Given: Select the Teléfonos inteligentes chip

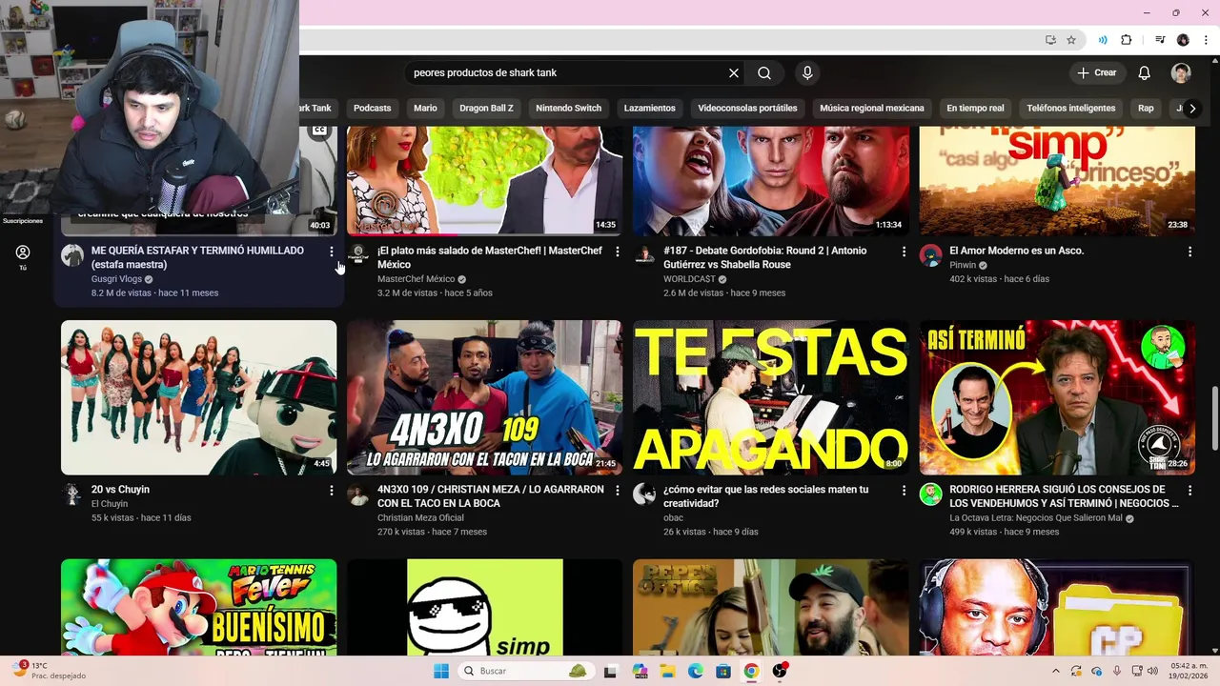Looking at the screenshot, I should click(1070, 108).
